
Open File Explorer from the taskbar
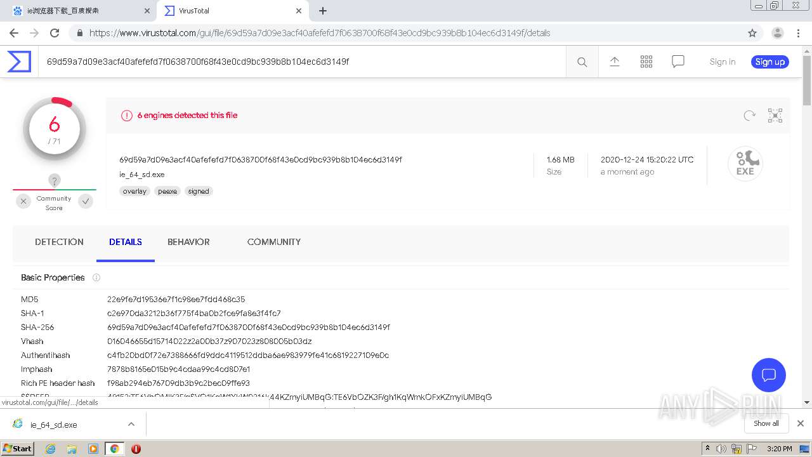pos(72,449)
